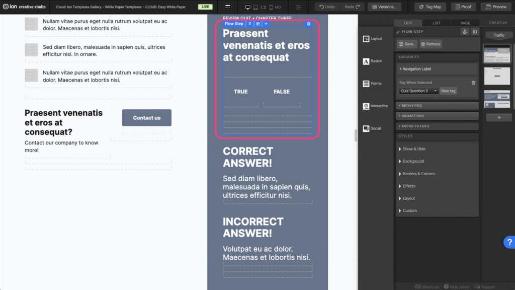The image size is (515, 290).
Task: Expand the Borders & Corners section
Action: coord(418,174)
